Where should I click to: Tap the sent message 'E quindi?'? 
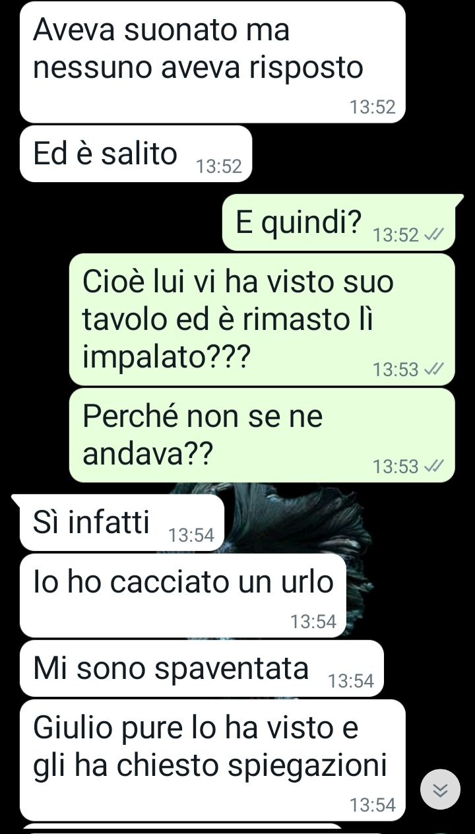(338, 222)
